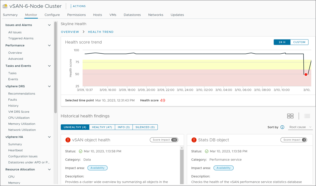This screenshot has width=316, height=186.
Task: Switch findings to card grid view
Action: click(290, 116)
